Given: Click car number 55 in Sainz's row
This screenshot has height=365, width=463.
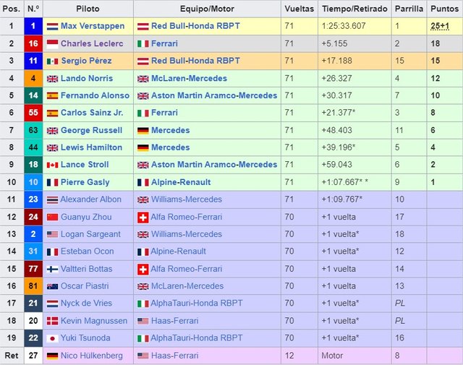Looking at the screenshot, I should tap(33, 113).
